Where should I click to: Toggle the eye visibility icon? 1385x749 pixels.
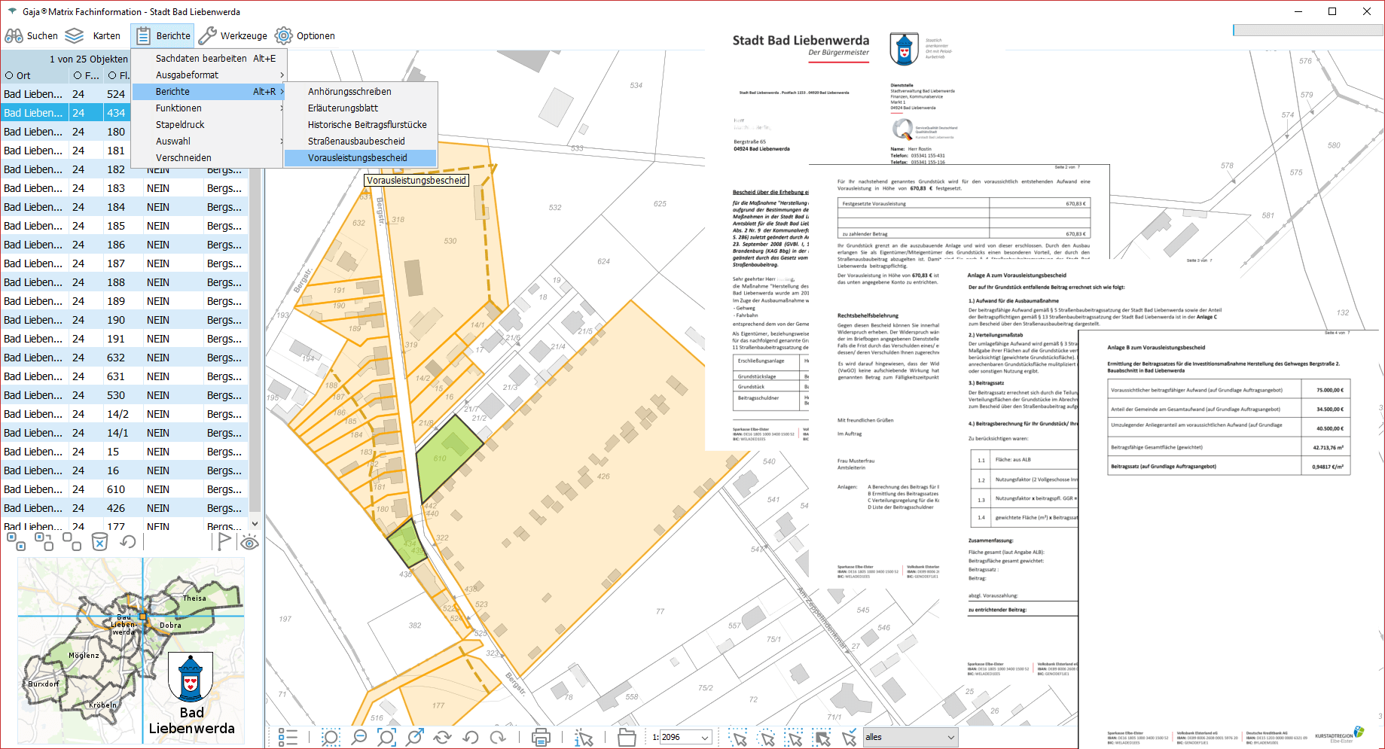(x=249, y=541)
